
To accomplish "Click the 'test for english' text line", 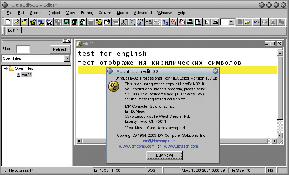I will [x=112, y=54].
